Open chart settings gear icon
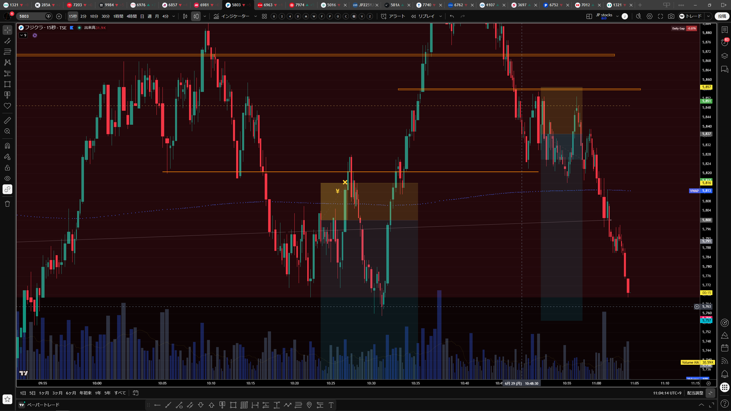 pyautogui.click(x=650, y=16)
